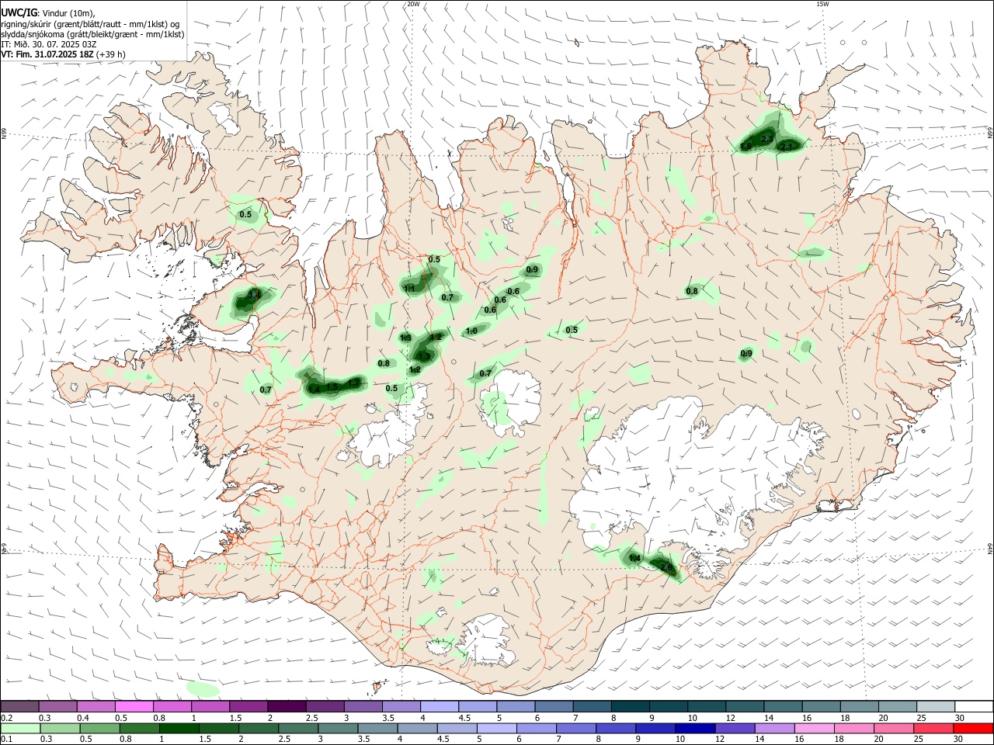The height and width of the screenshot is (745, 994).
Task: Click the light periwinkle 4 swatch in upper legend
Action: (438, 706)
